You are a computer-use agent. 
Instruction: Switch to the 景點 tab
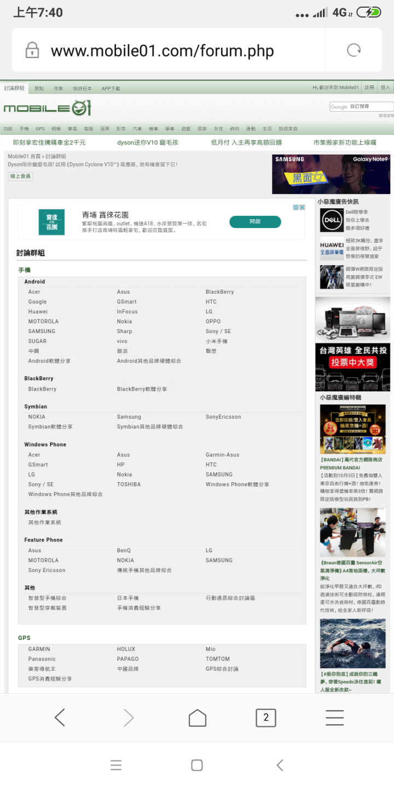(x=39, y=88)
